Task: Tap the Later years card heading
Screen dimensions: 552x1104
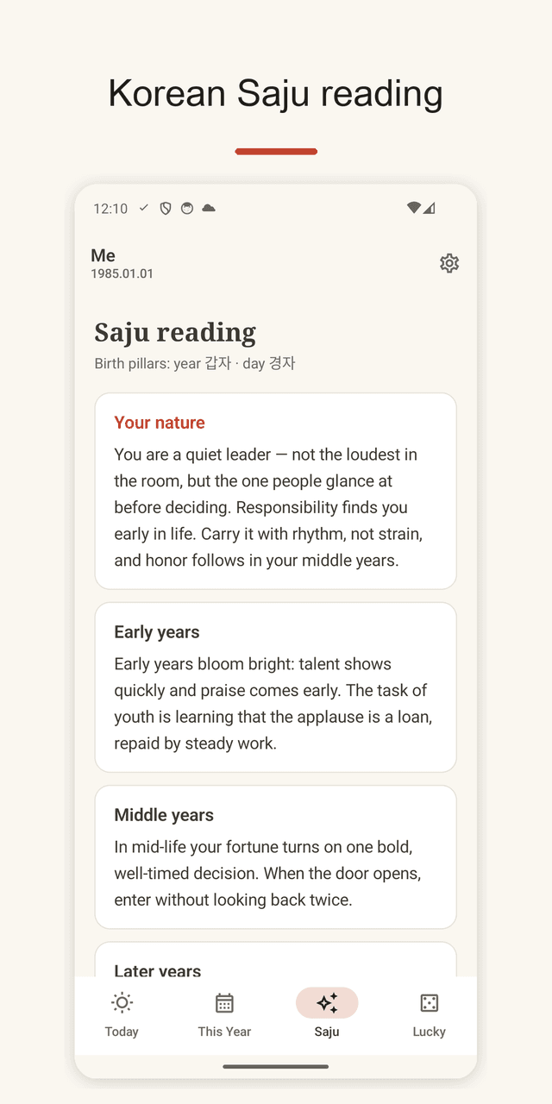Action: [157, 971]
